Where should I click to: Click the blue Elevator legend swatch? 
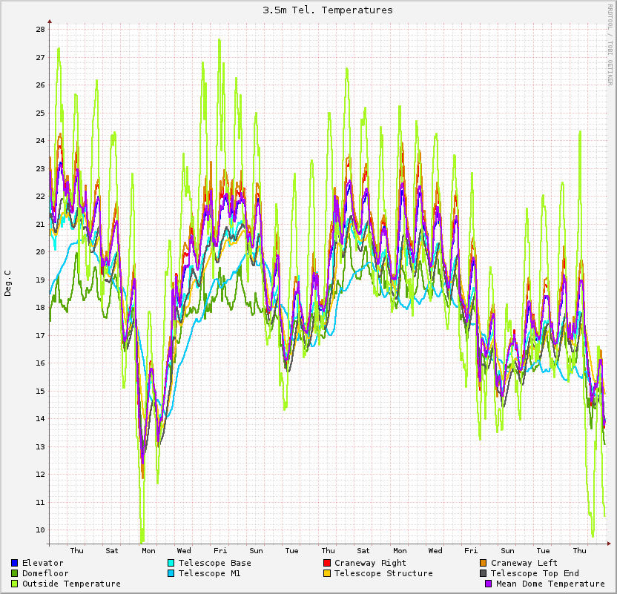click(15, 563)
